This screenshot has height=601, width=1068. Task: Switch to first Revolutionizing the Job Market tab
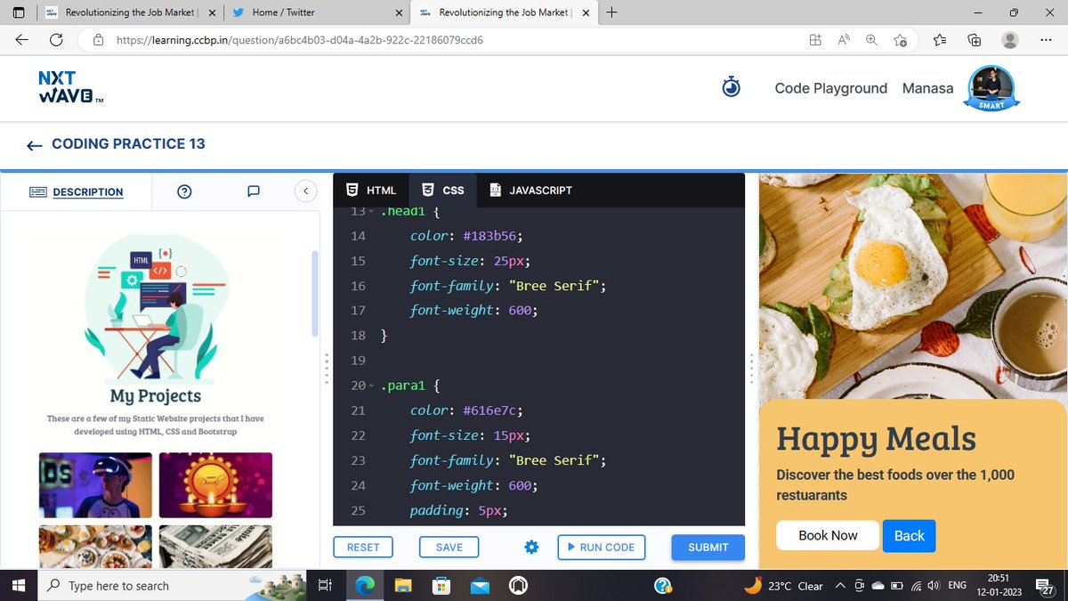click(x=131, y=12)
